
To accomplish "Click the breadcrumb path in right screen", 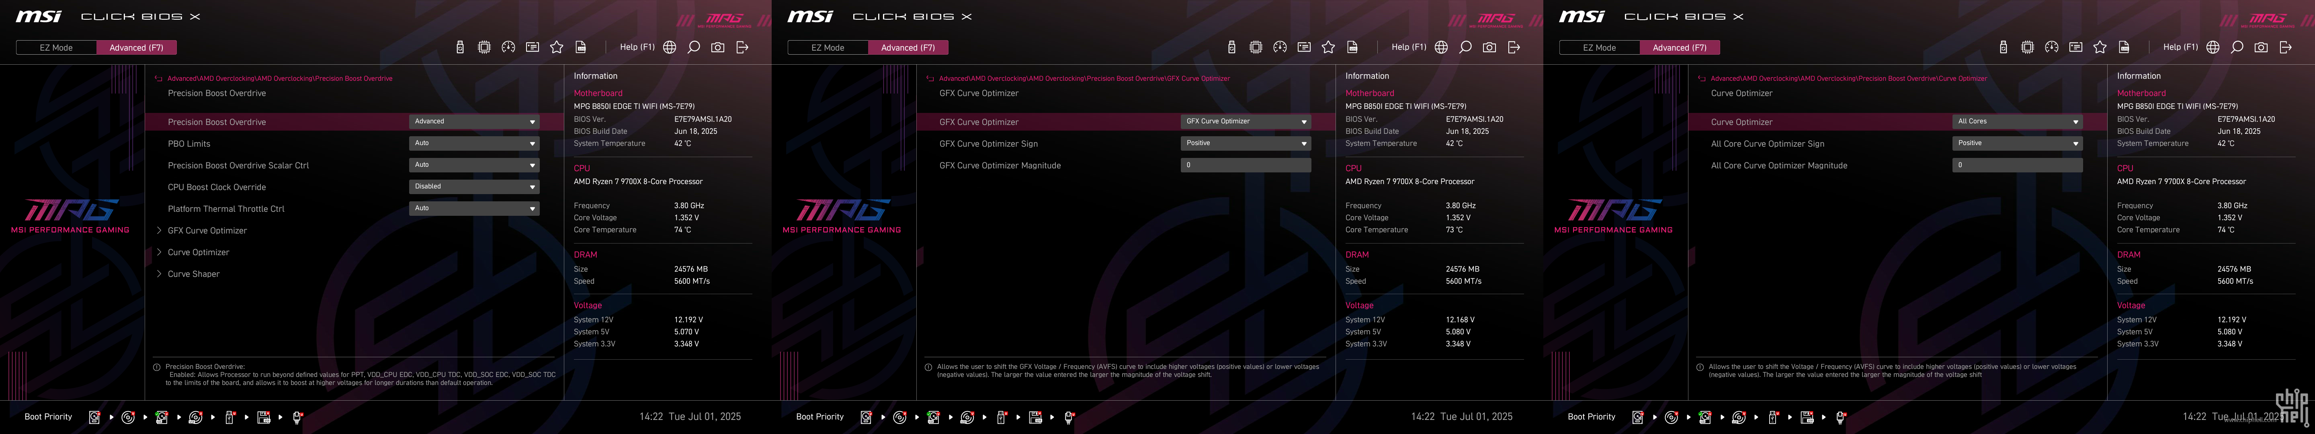I will pyautogui.click(x=1849, y=79).
